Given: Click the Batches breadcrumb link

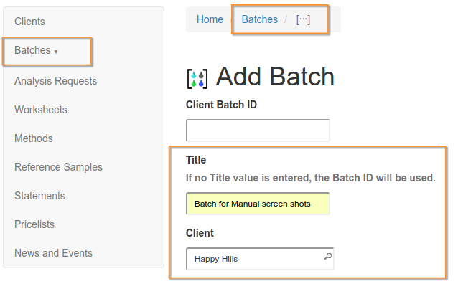Looking at the screenshot, I should click(259, 19).
